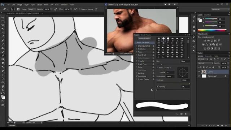Open the Timeline panel tab at bottom
Viewport: 231px width, 130px height.
[12, 126]
